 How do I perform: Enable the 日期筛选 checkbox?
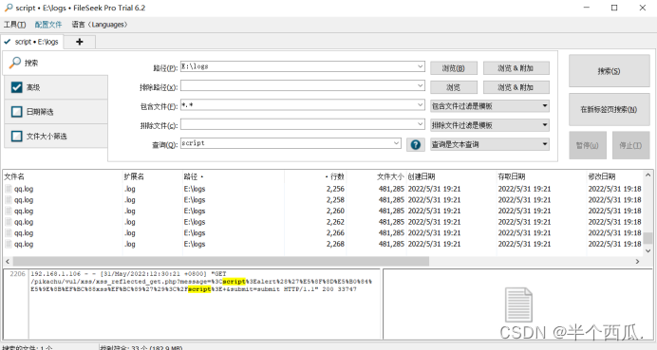(x=17, y=111)
